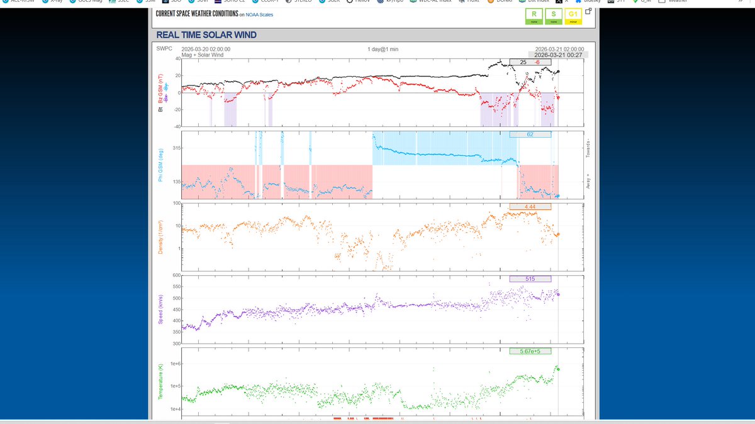Click the 'Towards -' label beside Phi plot
Image resolution: width=755 pixels, height=424 pixels.
(588, 148)
